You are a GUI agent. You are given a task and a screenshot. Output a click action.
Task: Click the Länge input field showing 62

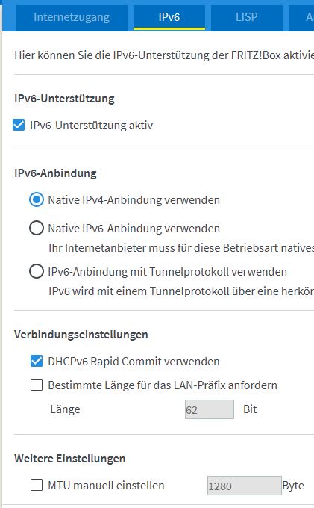click(210, 409)
